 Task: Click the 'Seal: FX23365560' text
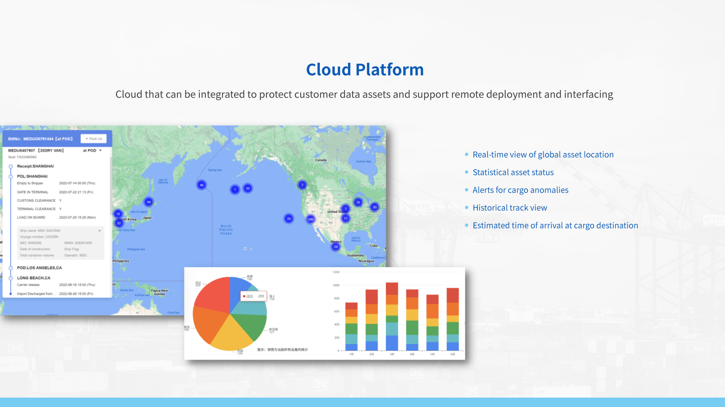point(22,157)
